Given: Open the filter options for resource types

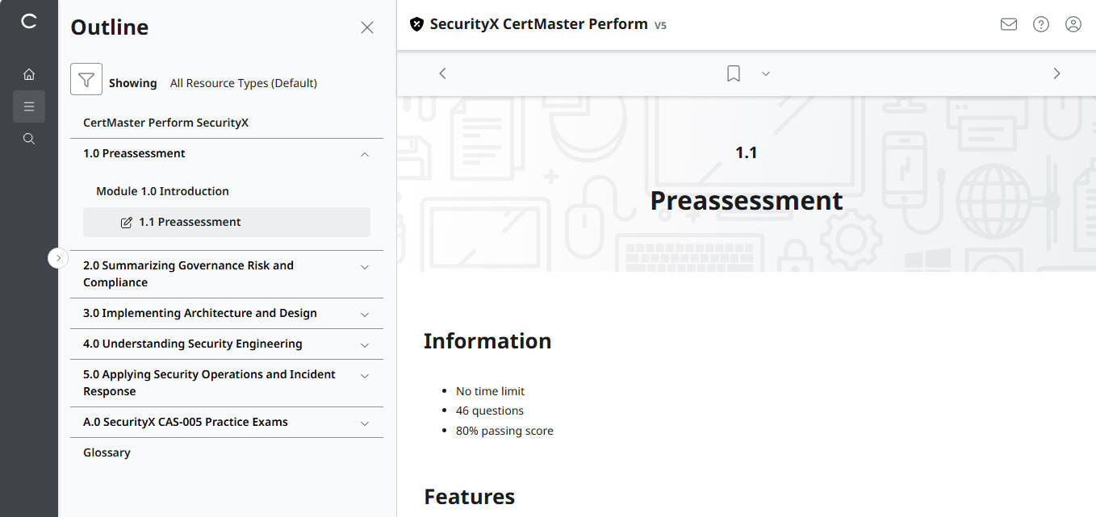Looking at the screenshot, I should [x=86, y=79].
